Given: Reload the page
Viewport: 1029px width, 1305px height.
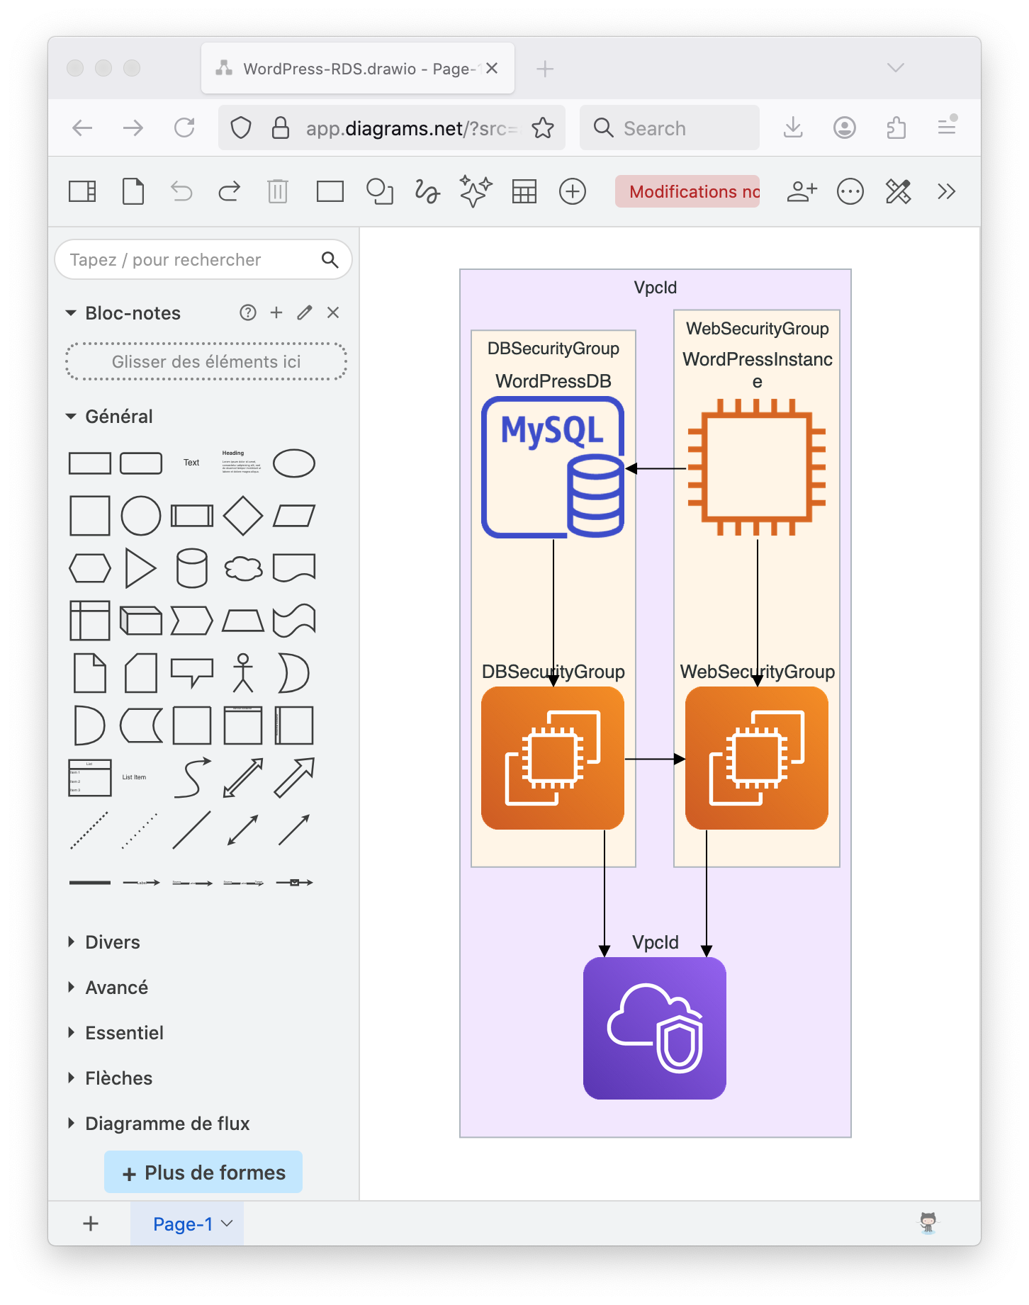Looking at the screenshot, I should 184,128.
